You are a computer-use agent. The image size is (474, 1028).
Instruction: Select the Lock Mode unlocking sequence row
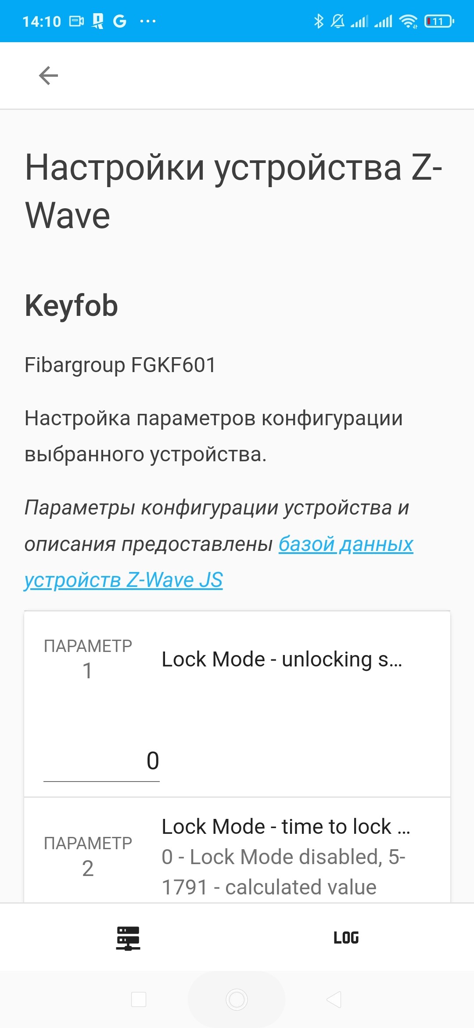pyautogui.click(x=281, y=659)
